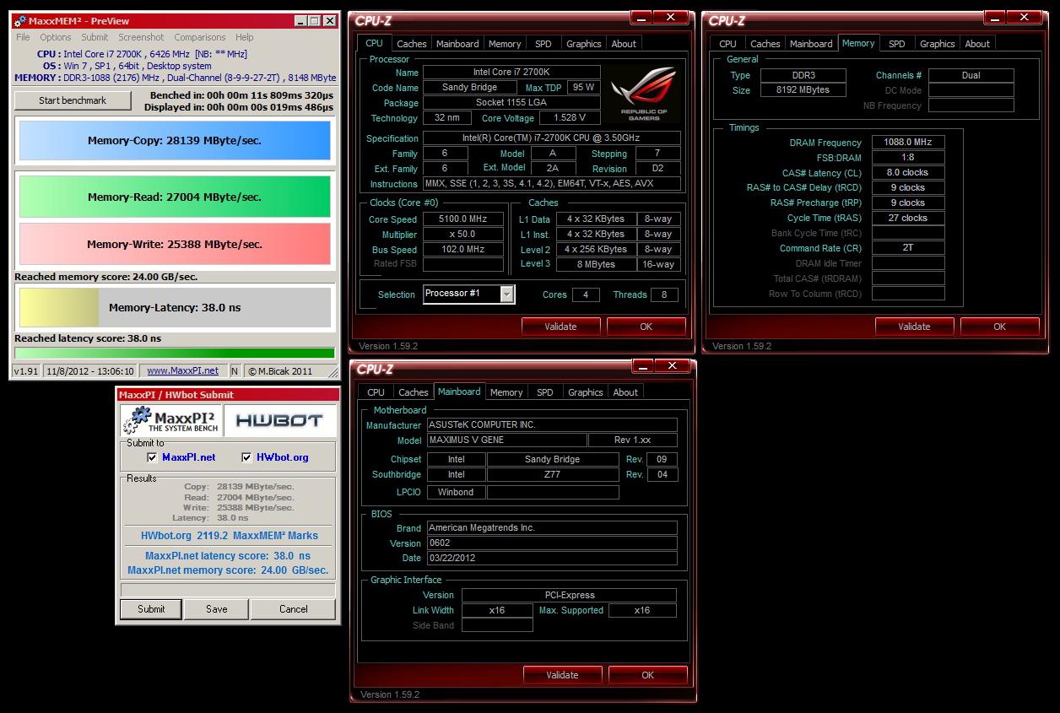The width and height of the screenshot is (1060, 713).
Task: Switch to Caches tab in CPU-Z CPU window
Action: (x=412, y=44)
